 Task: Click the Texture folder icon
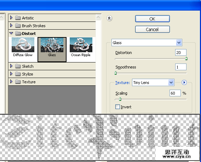18,82
